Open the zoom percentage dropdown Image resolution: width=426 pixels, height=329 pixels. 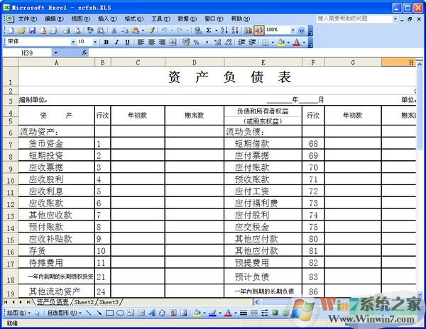293,30
